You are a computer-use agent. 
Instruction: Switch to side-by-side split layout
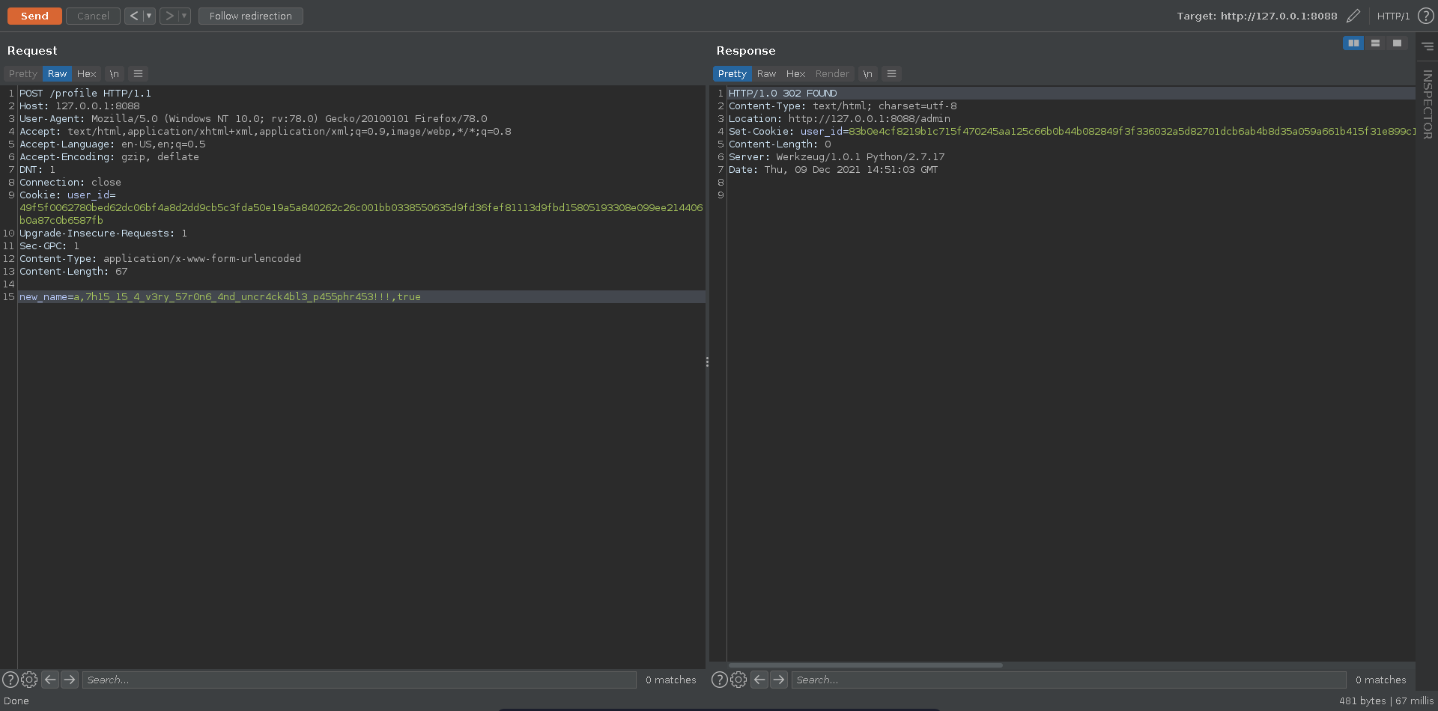tap(1353, 43)
